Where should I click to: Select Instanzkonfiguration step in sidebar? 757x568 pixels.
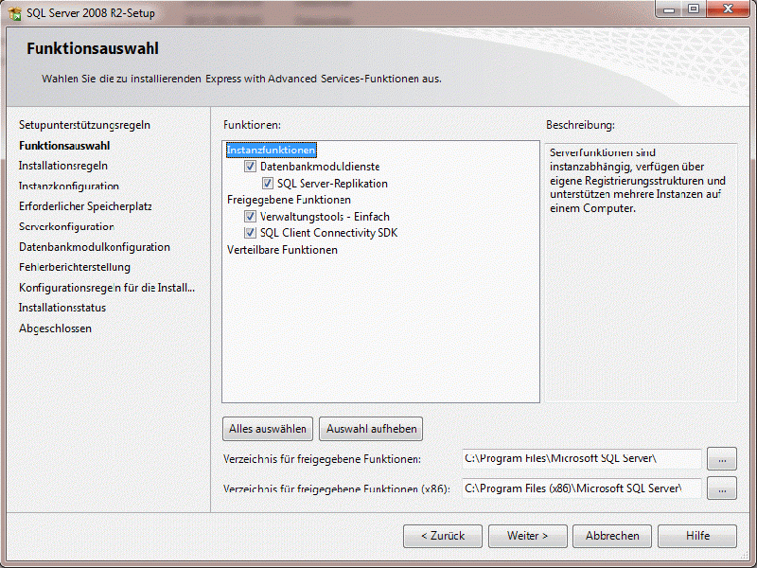(69, 186)
